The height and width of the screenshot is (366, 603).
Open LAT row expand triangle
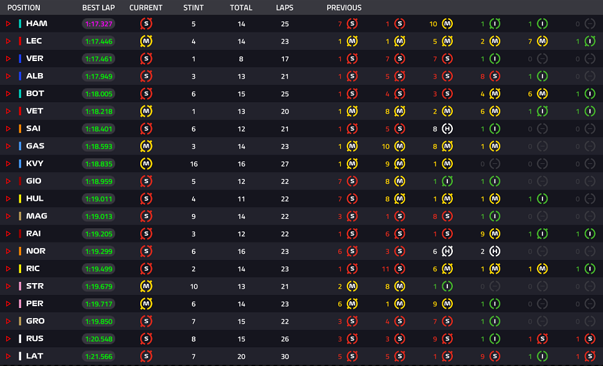pos(8,357)
